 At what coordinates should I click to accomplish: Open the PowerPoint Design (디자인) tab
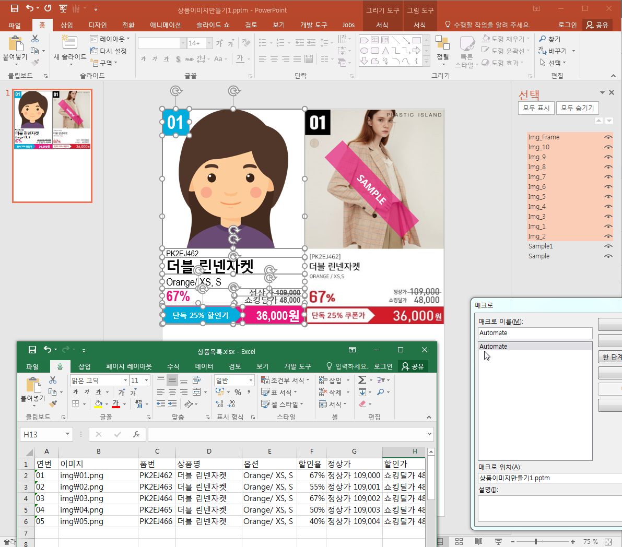(x=98, y=25)
